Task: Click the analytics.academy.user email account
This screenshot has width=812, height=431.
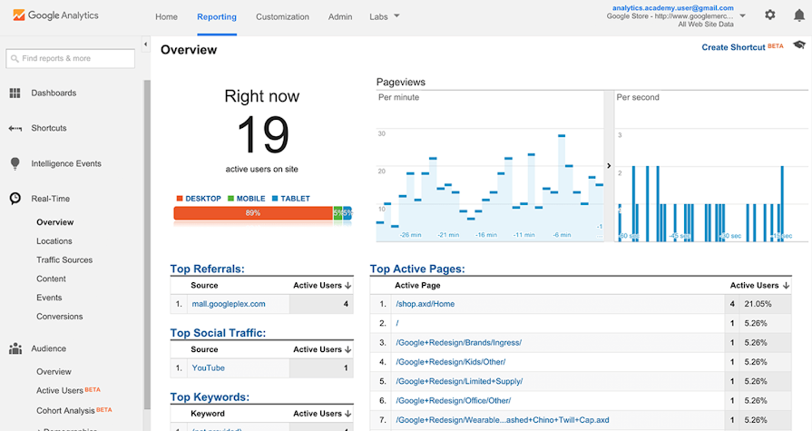Action: [672, 8]
